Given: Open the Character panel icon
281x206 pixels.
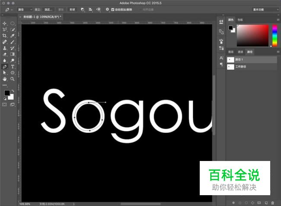Looking at the screenshot, I should click(221, 58).
